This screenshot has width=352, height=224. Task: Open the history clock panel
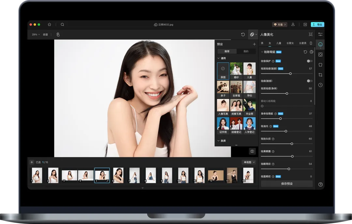pyautogui.click(x=320, y=85)
